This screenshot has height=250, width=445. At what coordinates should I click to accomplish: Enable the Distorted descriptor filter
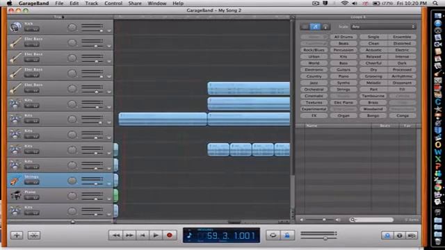[x=402, y=43]
